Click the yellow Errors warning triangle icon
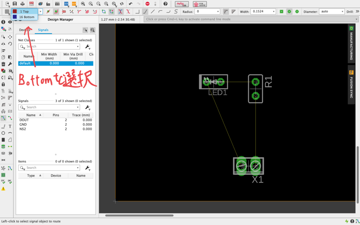 (3, 189)
